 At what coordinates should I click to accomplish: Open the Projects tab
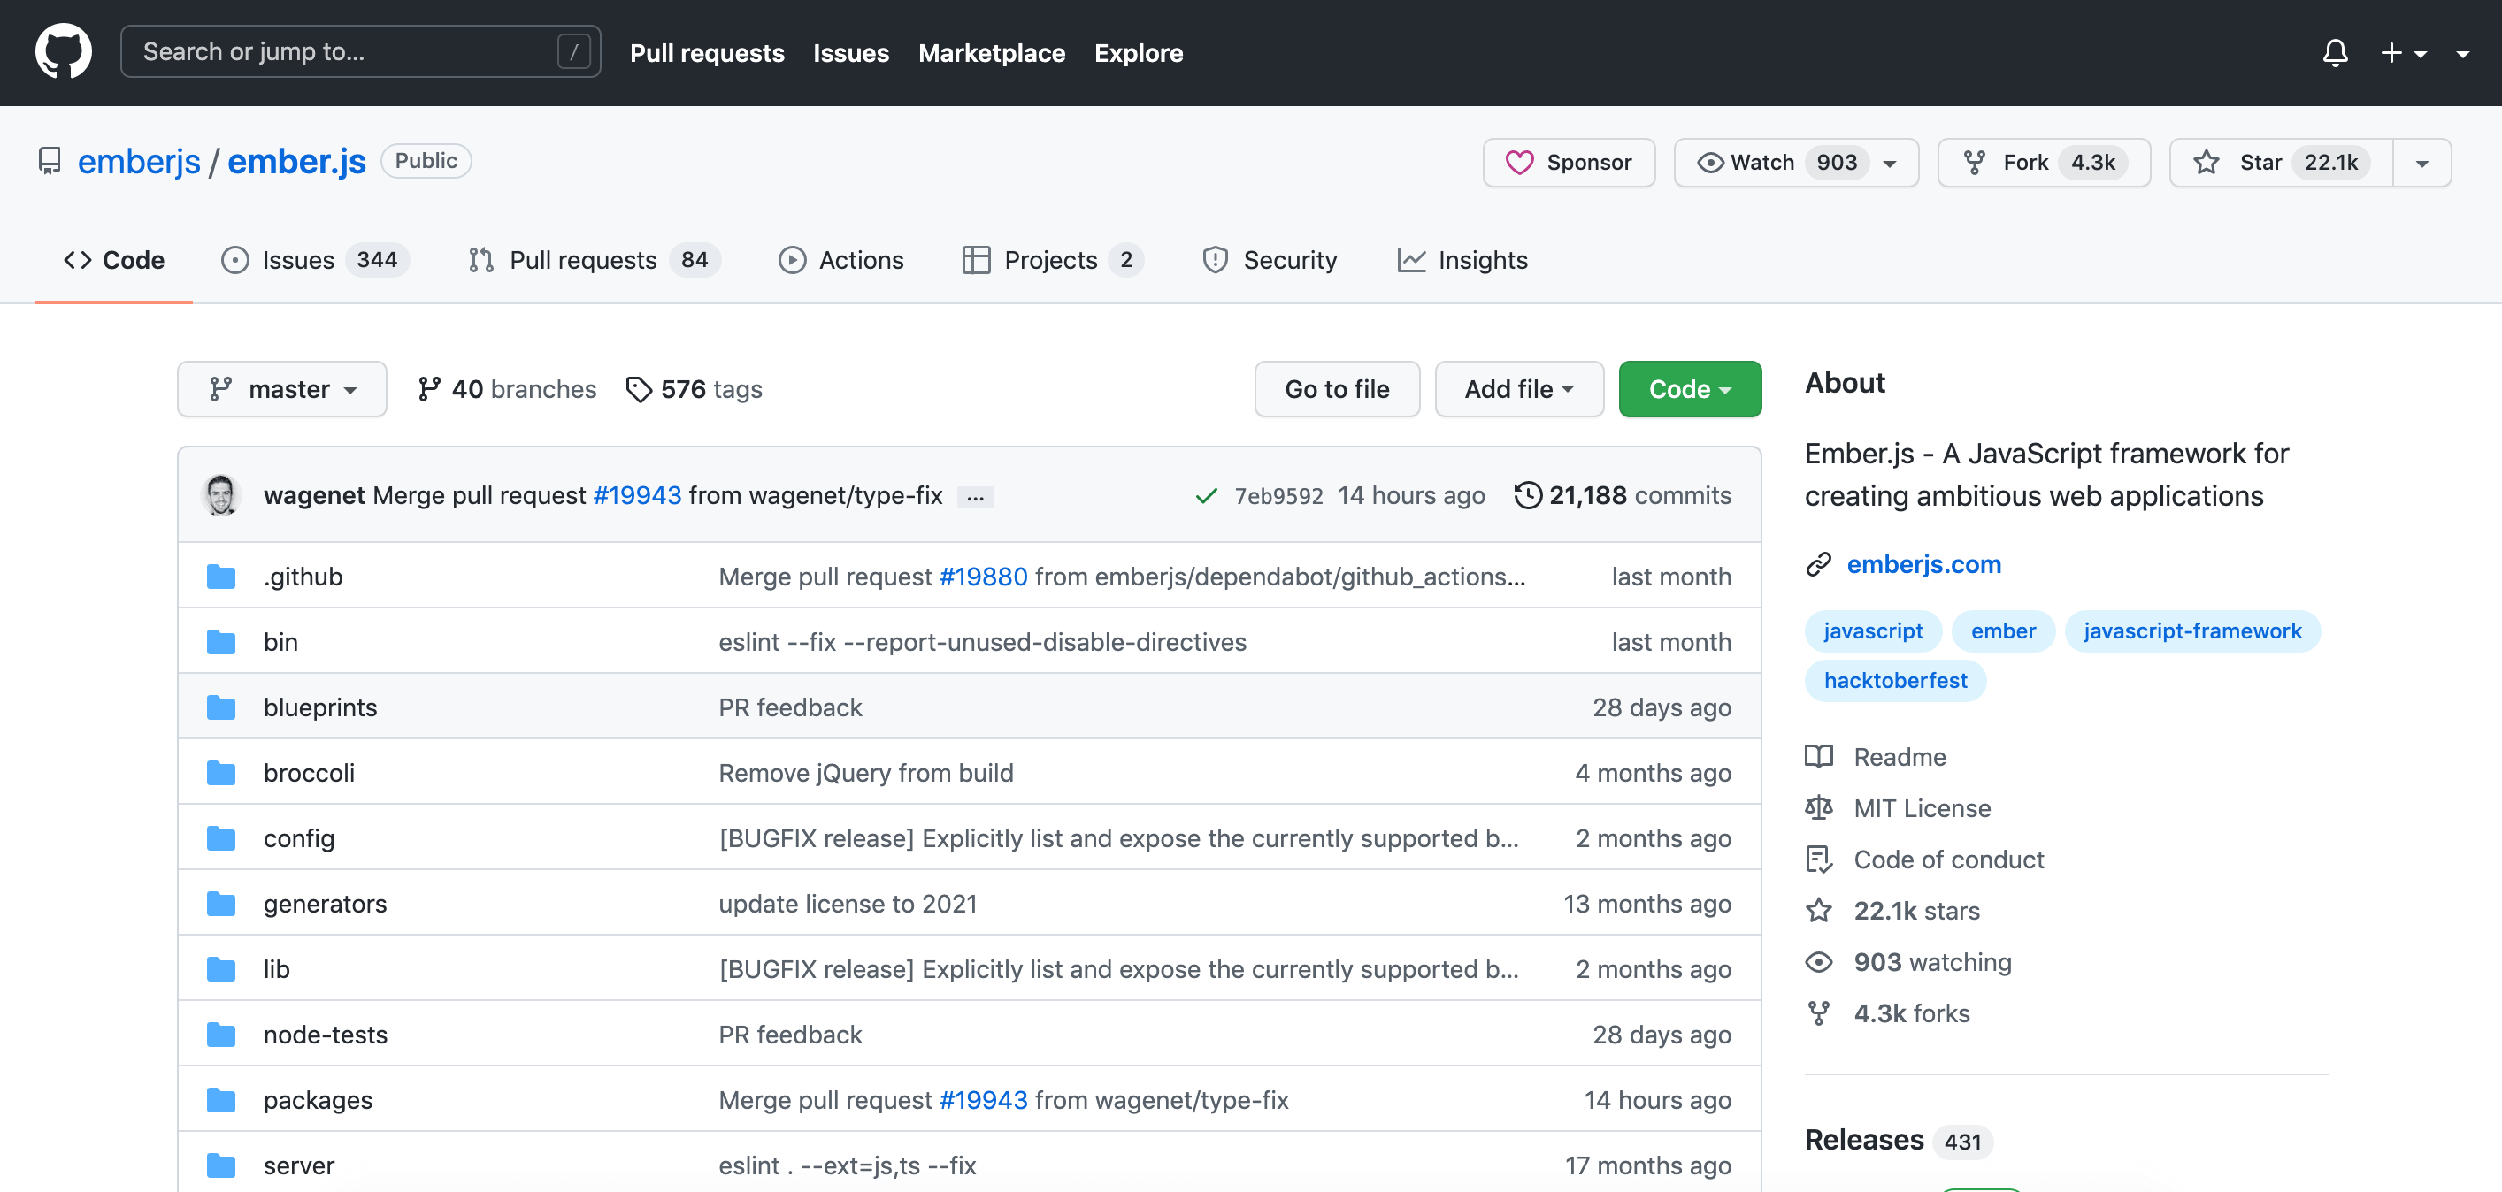(x=1052, y=260)
